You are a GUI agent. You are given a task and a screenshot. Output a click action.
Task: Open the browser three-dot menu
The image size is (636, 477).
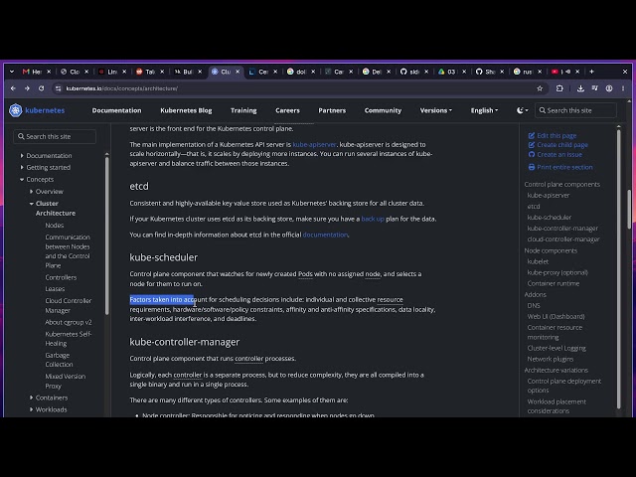pos(623,88)
